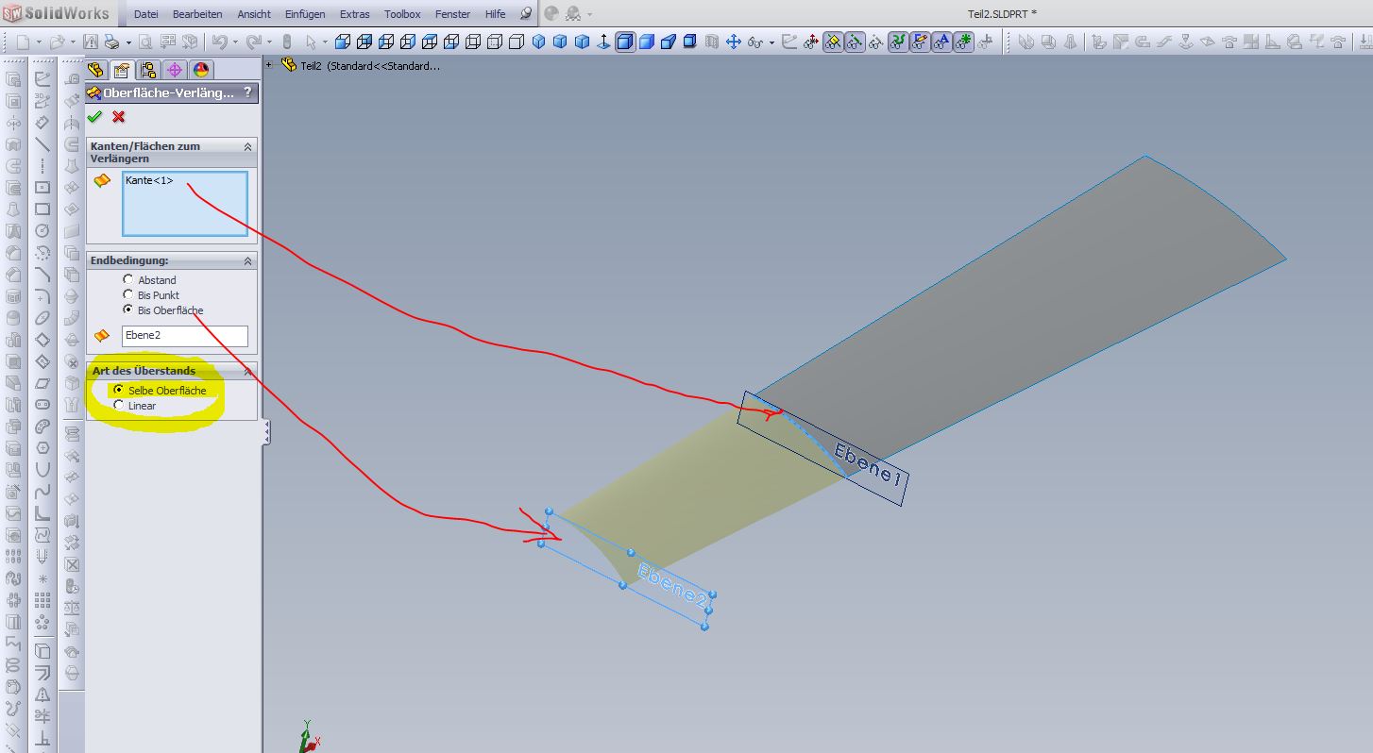Image resolution: width=1373 pixels, height=753 pixels.
Task: Click the highlighted shaded-with-edges cube icon
Action: pos(625,42)
